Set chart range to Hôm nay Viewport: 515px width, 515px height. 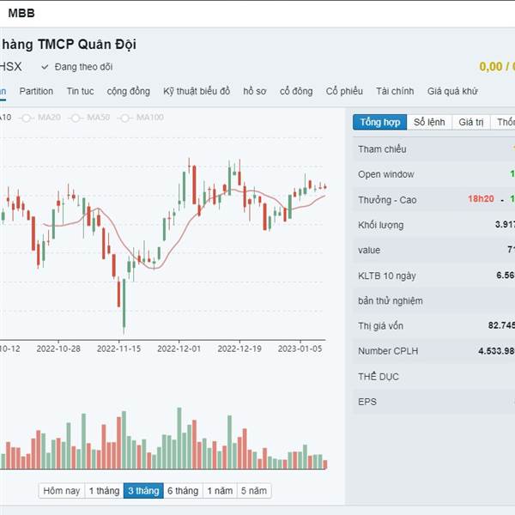(62, 491)
